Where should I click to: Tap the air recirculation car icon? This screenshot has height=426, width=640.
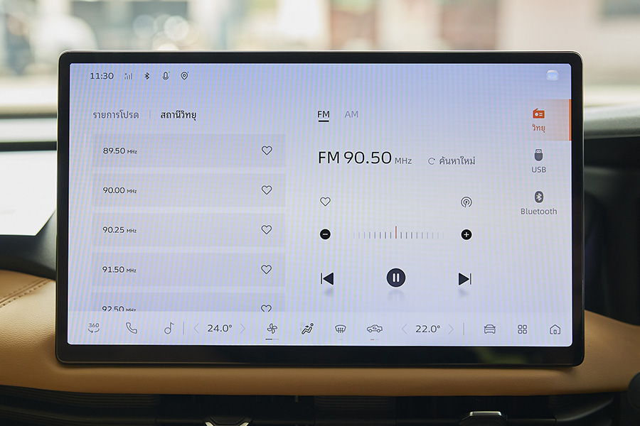click(x=374, y=329)
